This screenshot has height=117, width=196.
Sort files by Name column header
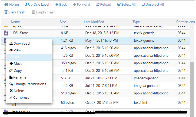pos(15,22)
